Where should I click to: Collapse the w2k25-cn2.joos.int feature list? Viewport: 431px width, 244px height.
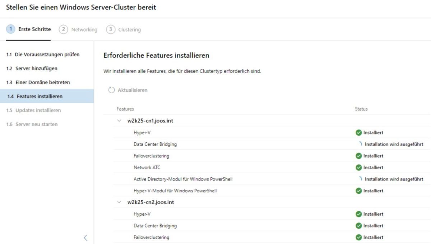119,202
